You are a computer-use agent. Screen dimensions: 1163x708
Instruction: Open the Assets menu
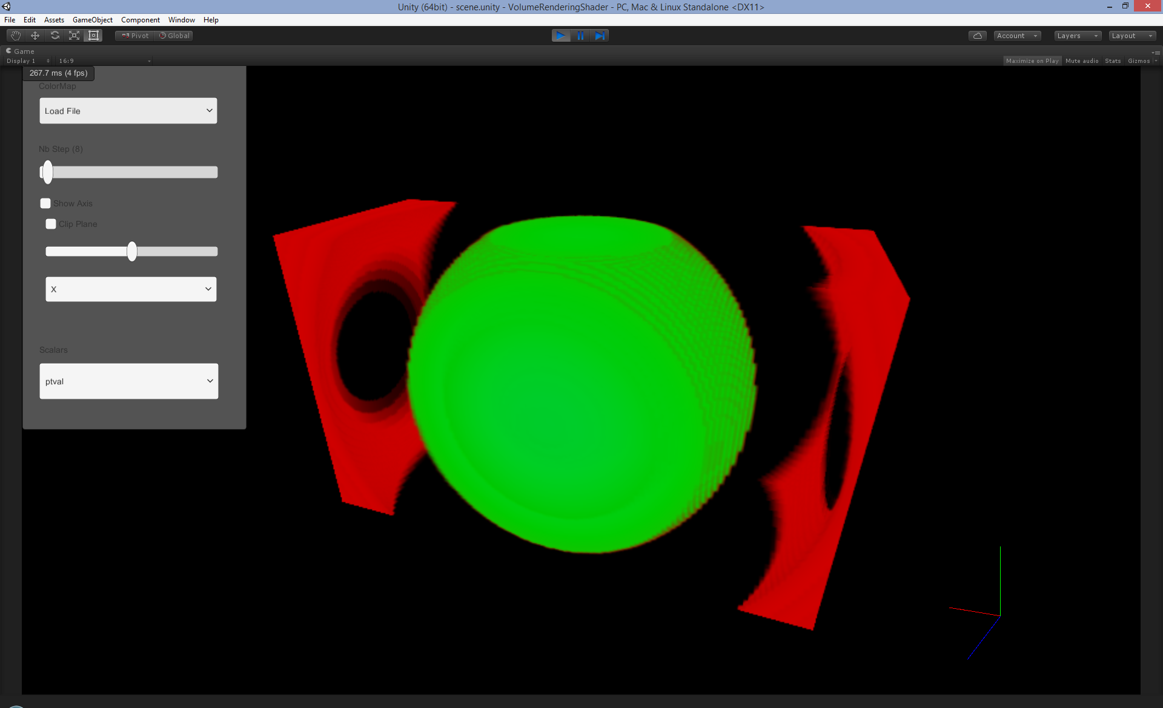click(x=54, y=20)
